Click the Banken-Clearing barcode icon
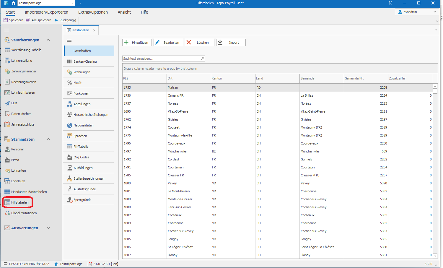 (x=70, y=61)
